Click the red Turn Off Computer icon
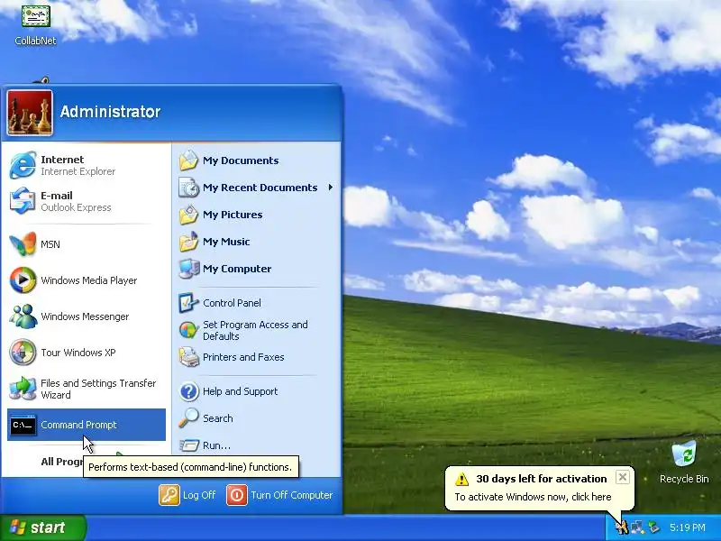This screenshot has width=721, height=541. (x=237, y=495)
